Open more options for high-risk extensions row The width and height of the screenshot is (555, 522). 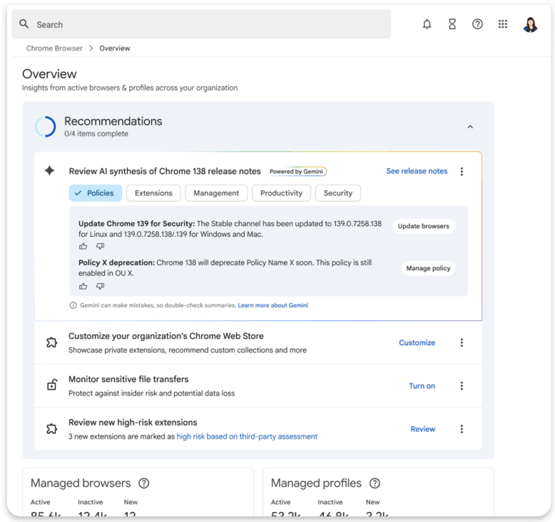point(461,429)
